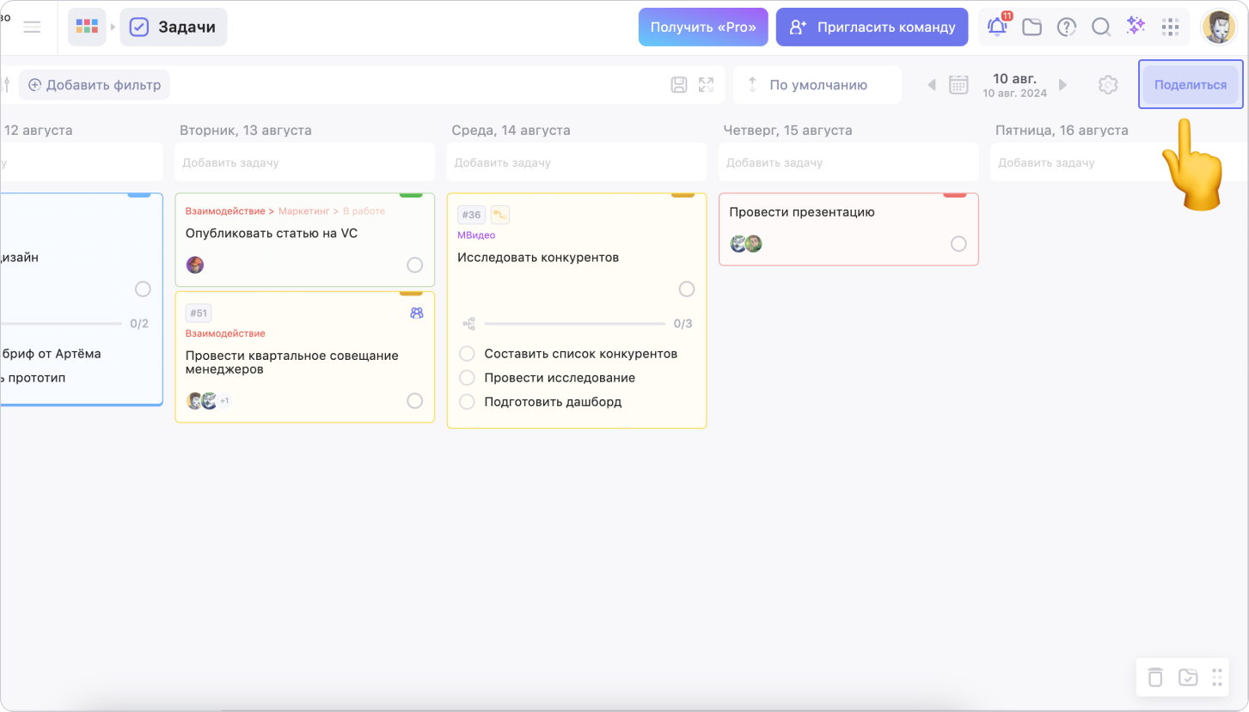This screenshot has height=712, width=1249.
Task: Open the hamburger main menu
Action: (x=32, y=27)
